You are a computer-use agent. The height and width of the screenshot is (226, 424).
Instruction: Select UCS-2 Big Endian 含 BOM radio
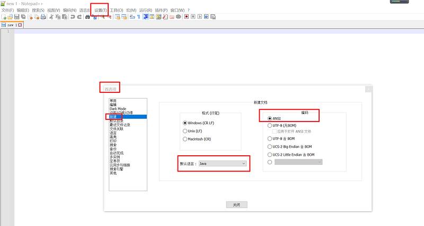coord(270,147)
